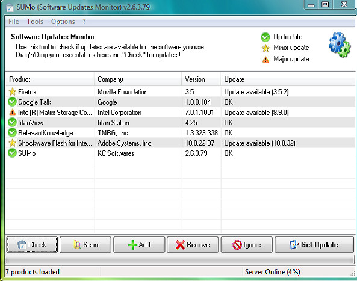Click the blue and green gears logo
Screen dimensions: 357x281
(340, 45)
